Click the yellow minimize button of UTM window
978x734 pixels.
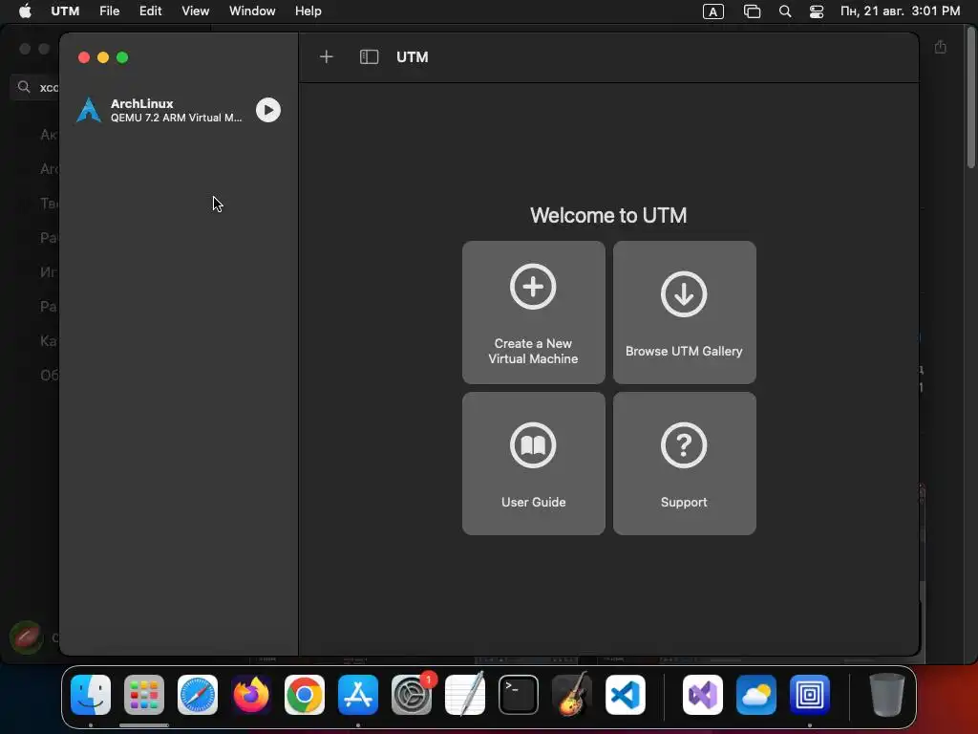click(x=103, y=57)
